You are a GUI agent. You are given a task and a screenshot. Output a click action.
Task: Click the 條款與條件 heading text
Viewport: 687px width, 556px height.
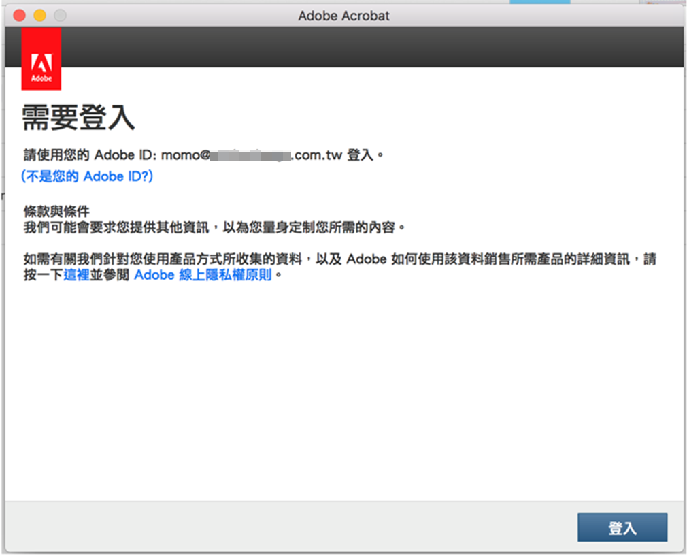56,212
